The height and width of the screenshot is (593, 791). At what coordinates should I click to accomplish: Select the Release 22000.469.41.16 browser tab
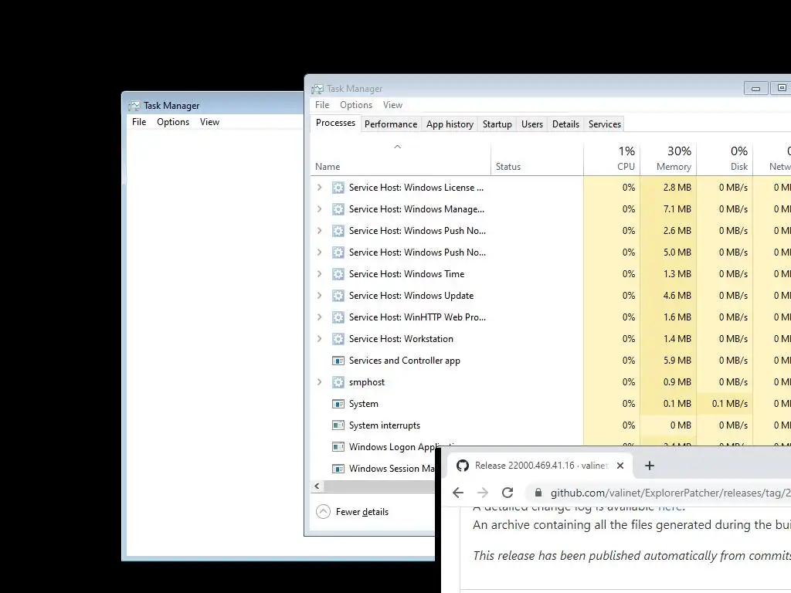(x=541, y=466)
